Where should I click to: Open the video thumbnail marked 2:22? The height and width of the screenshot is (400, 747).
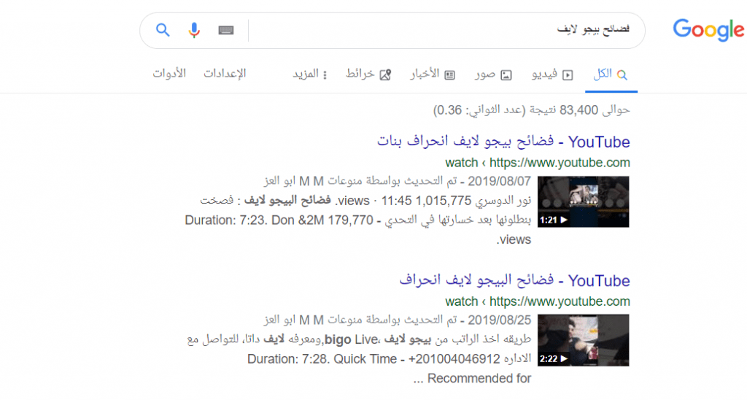coord(583,340)
